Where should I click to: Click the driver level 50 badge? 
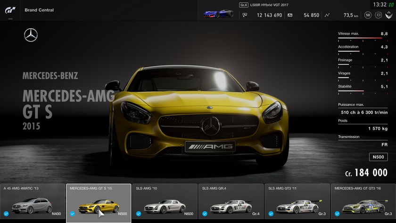(x=367, y=15)
